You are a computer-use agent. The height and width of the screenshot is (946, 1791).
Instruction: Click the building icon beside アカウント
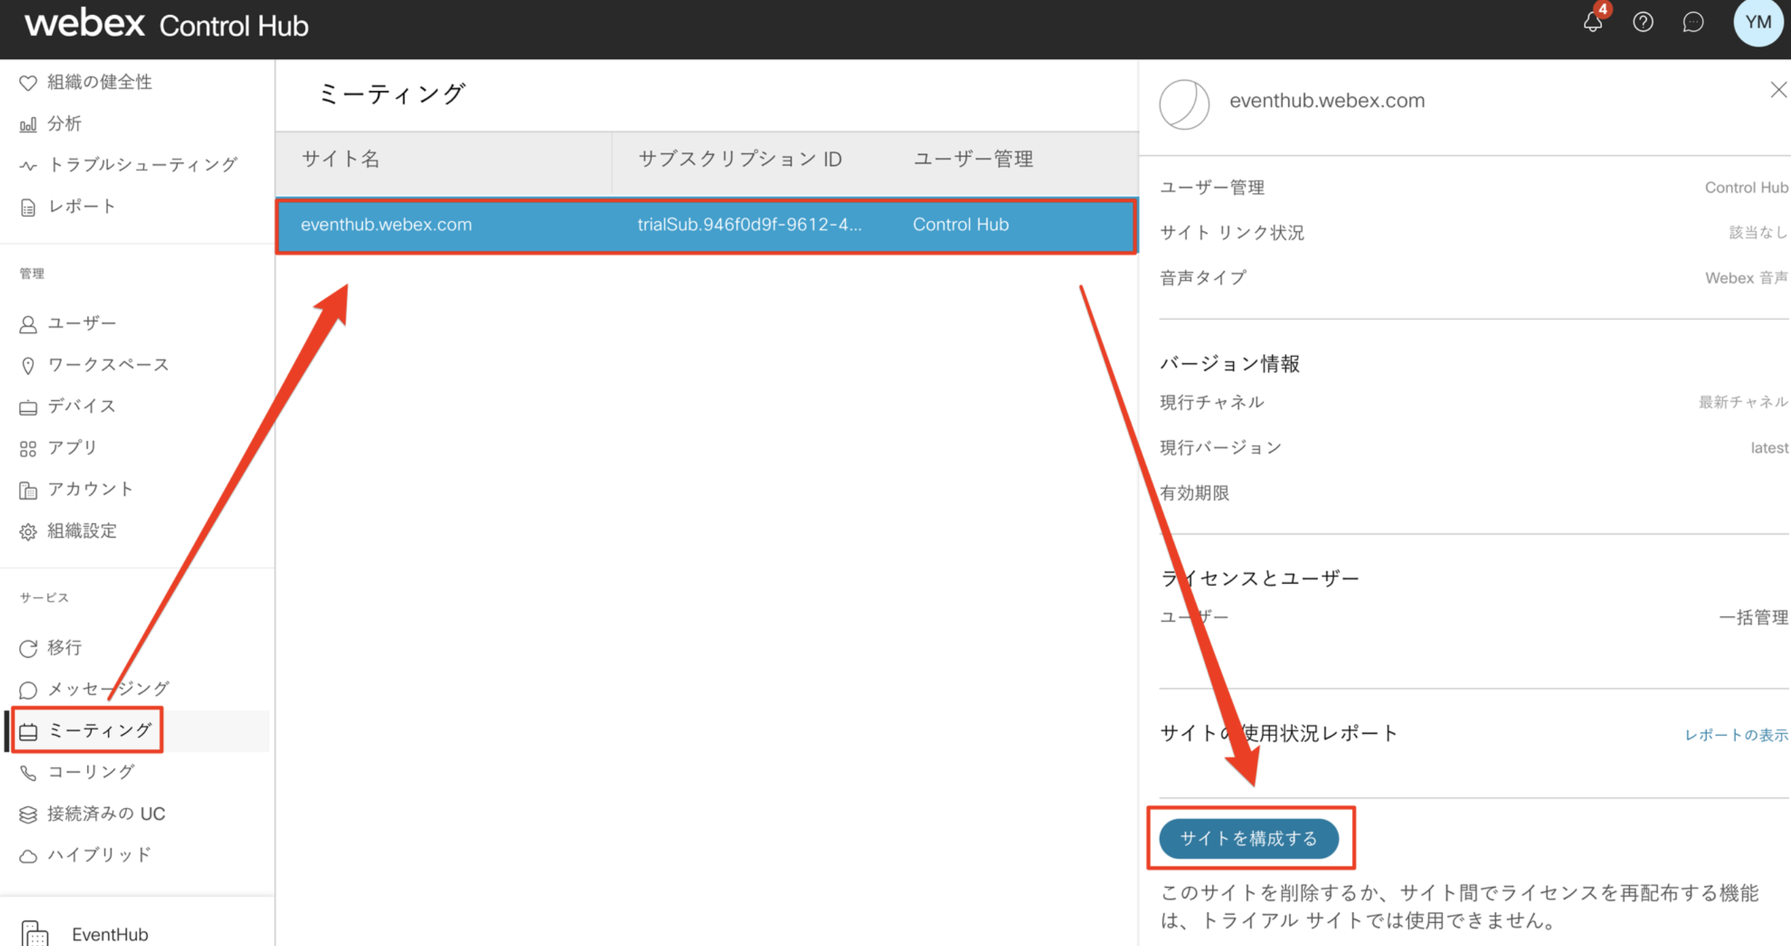[x=28, y=491]
